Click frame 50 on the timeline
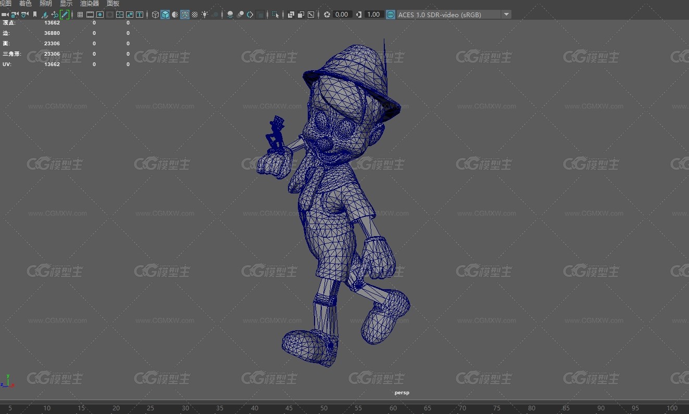689x414 pixels. [324, 408]
